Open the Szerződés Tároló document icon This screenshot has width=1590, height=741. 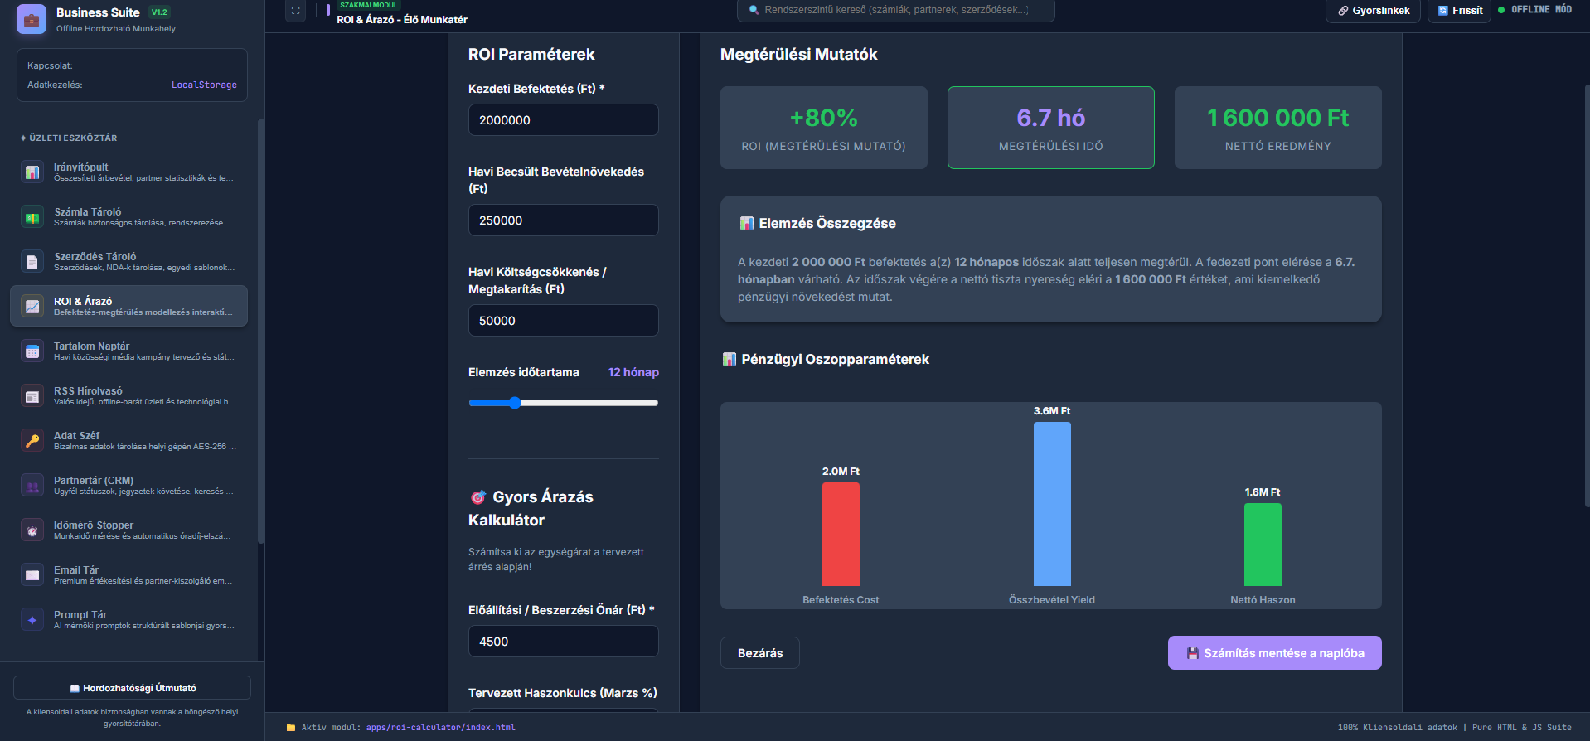(x=32, y=262)
